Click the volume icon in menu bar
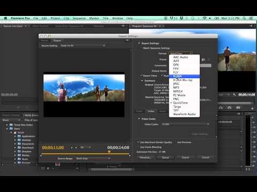257x192 pixels. tap(210, 18)
